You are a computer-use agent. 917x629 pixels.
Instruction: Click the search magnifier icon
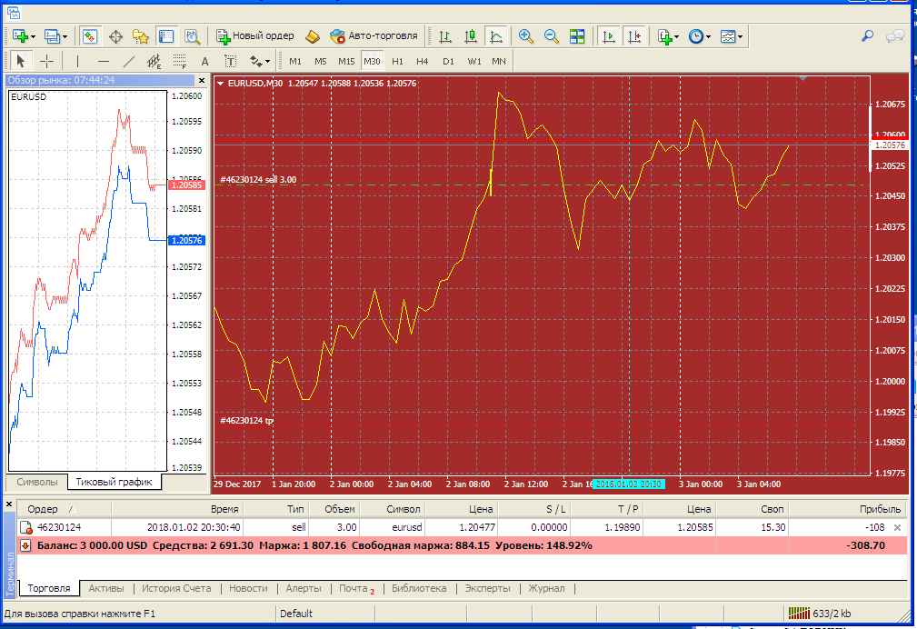pyautogui.click(x=867, y=36)
